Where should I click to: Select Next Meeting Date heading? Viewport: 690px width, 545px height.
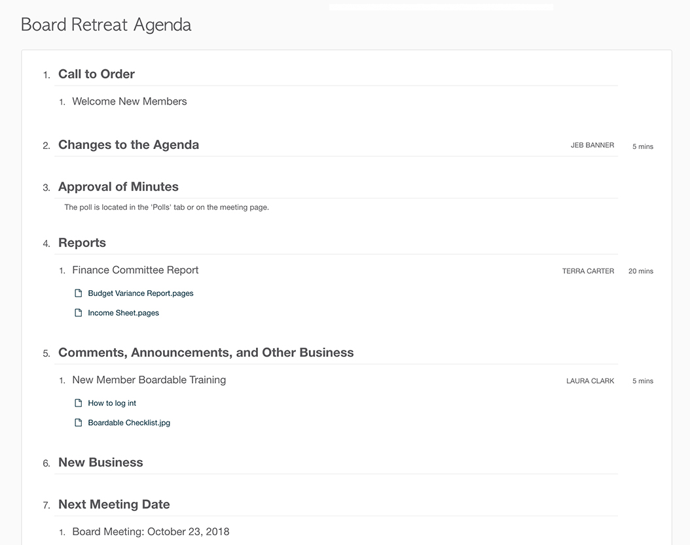tap(114, 504)
